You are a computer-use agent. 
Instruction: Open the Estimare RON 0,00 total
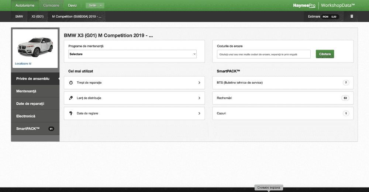(324, 17)
